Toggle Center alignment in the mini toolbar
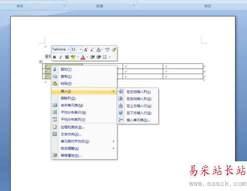 coord(67,57)
